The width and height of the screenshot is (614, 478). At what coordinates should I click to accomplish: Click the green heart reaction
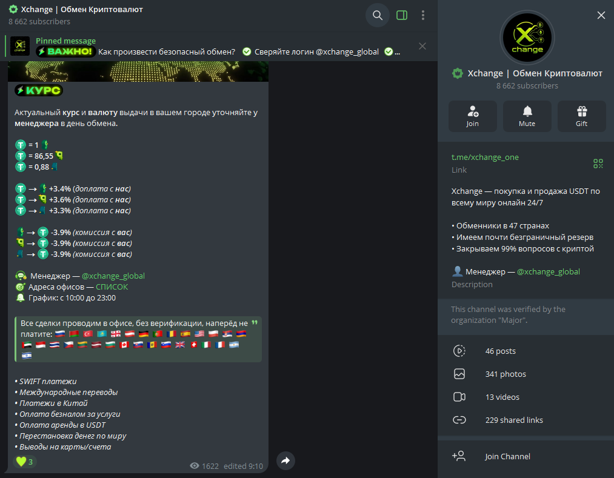[x=25, y=462]
